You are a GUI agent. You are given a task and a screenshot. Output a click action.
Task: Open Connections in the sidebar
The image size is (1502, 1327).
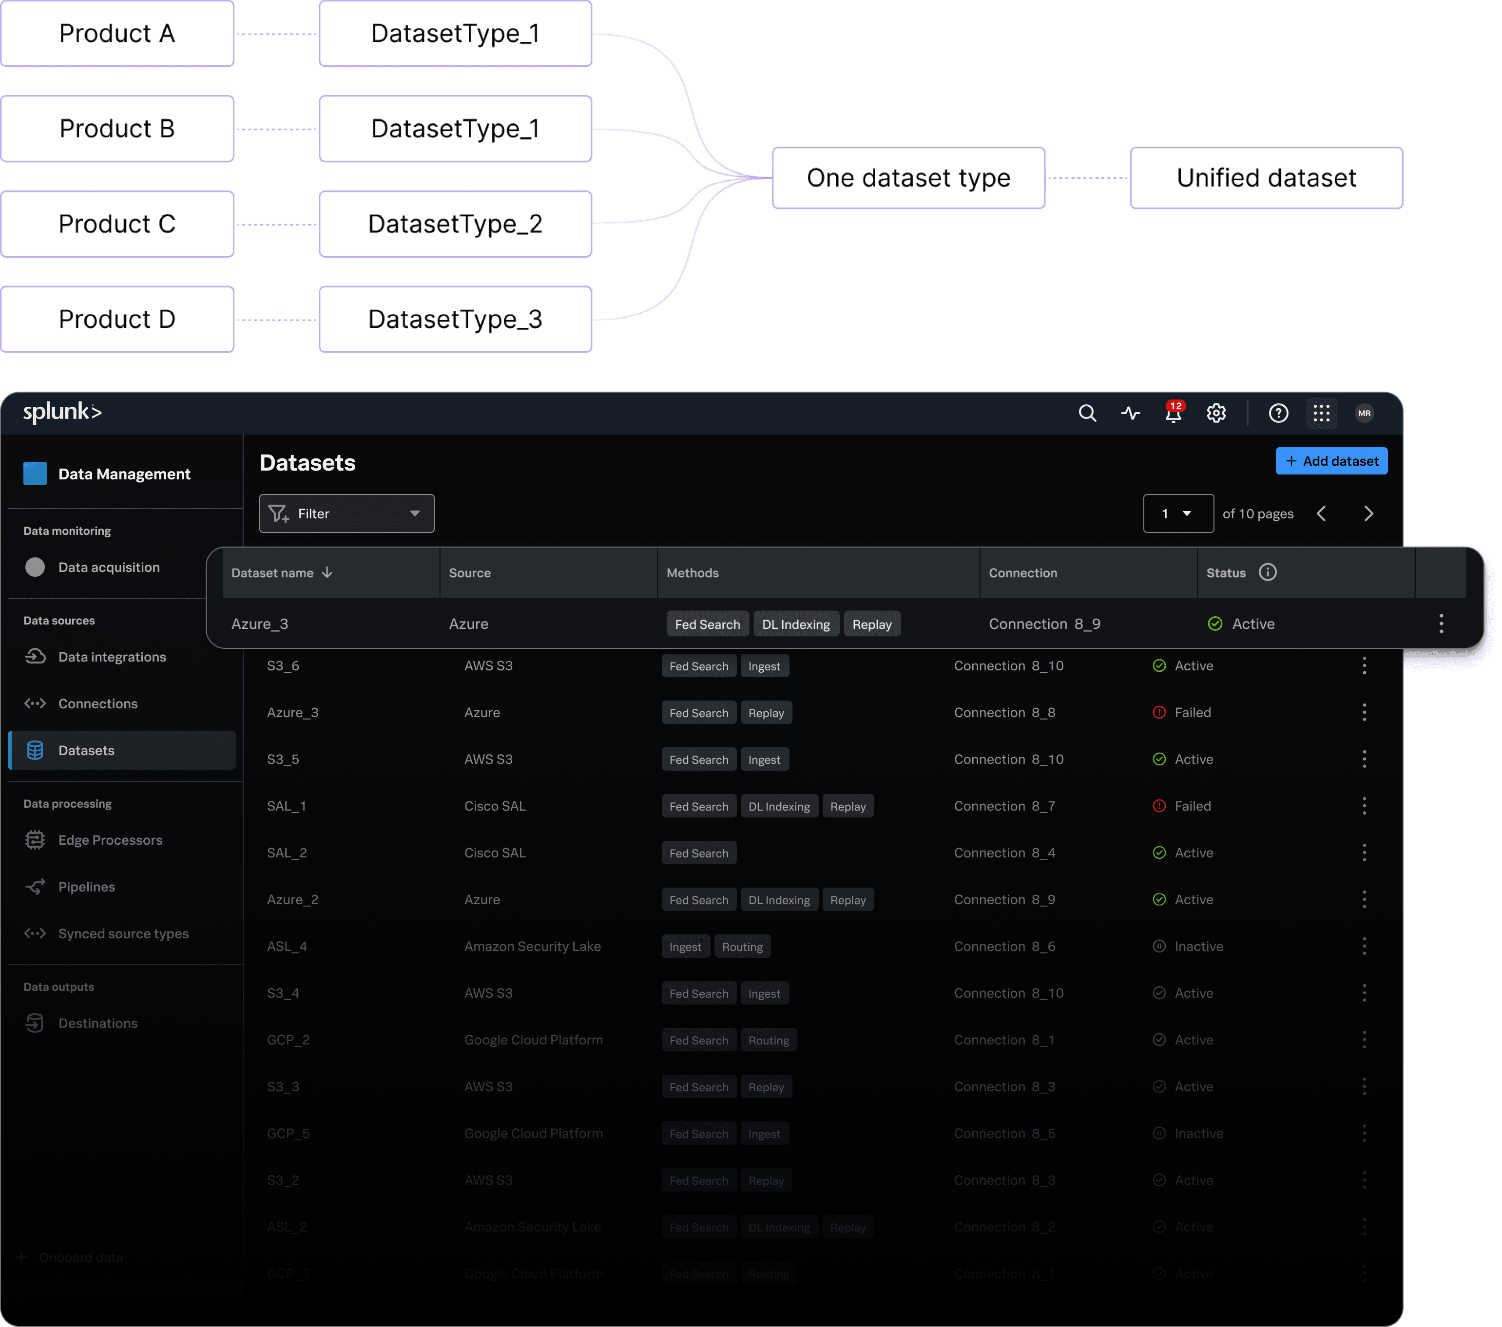[x=98, y=703]
